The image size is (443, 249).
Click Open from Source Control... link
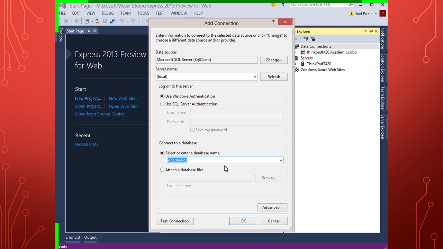[102, 114]
